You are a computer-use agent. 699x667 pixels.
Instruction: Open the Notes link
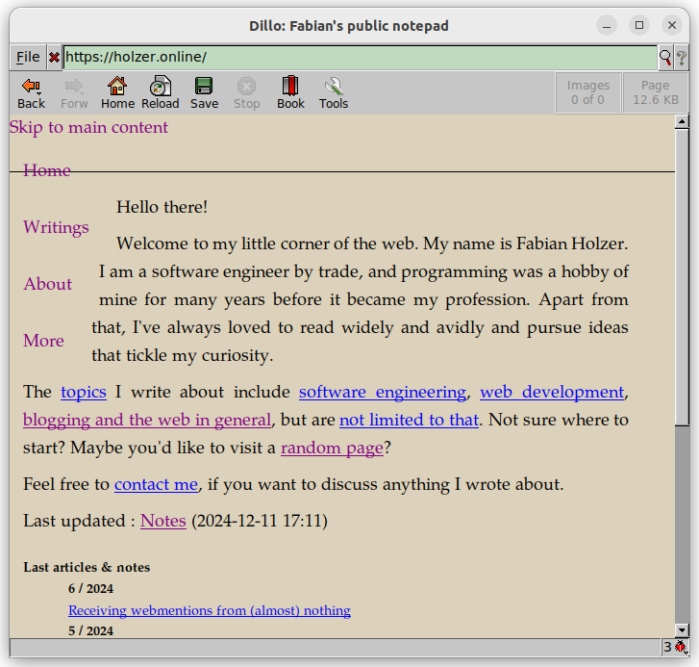coord(163,521)
